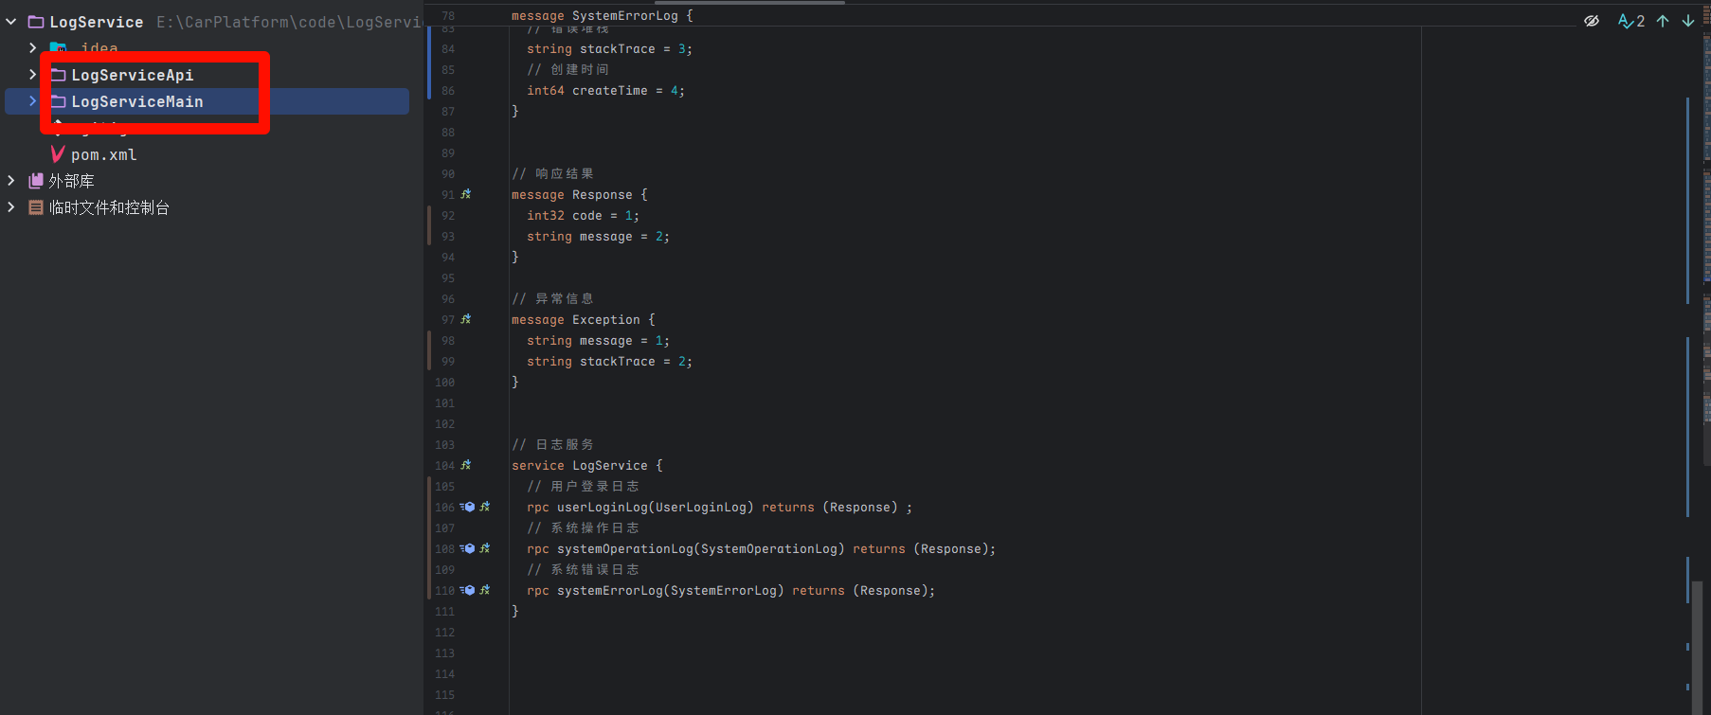The height and width of the screenshot is (715, 1711).
Task: Click implementation gutter icon beside userLoginLog rpc
Action: point(468,507)
